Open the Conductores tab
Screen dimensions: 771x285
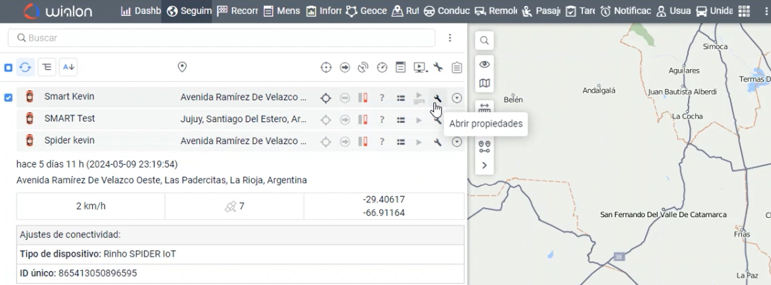447,11
